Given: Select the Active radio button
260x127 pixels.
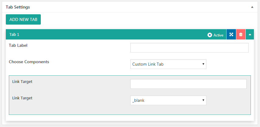Looking at the screenshot, I should (x=210, y=35).
